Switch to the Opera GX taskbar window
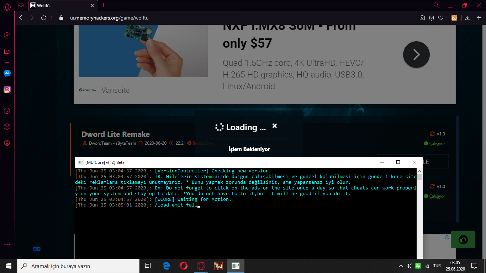Screen dimensions: 486x273 tap(201, 266)
